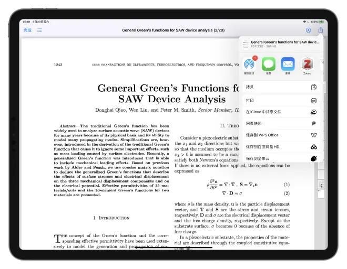Share via AirDrop icon
Viewport: 347px width, 269px height.
click(249, 64)
